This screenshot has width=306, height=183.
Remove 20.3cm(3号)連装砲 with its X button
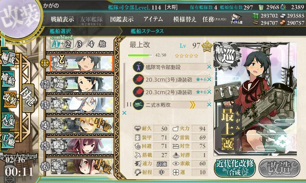coord(209,79)
